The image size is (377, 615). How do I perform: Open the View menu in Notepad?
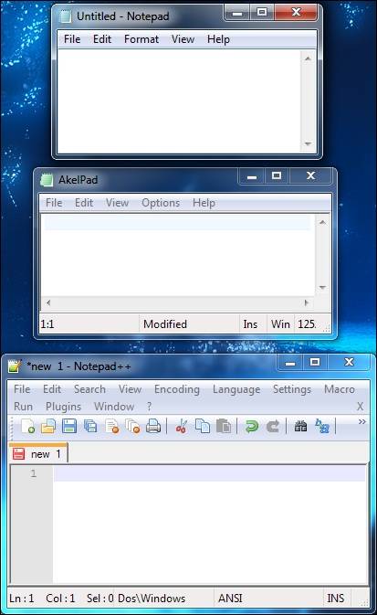pyautogui.click(x=183, y=39)
